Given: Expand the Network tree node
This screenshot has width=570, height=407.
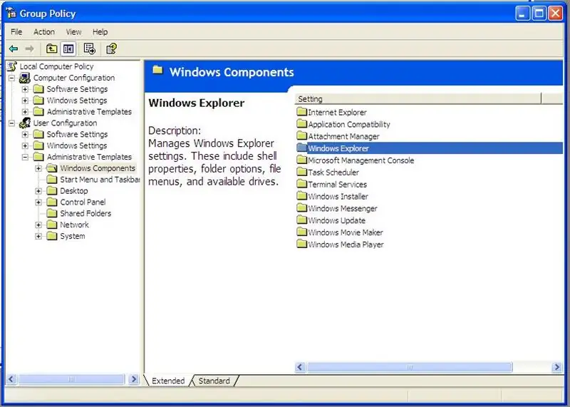Looking at the screenshot, I should pos(38,225).
